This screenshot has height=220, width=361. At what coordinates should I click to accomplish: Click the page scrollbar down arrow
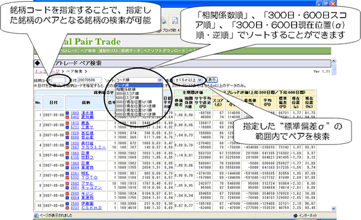334,209
